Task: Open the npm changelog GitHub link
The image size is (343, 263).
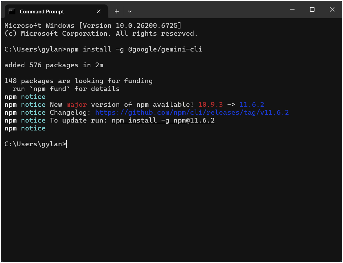Action: pos(192,113)
